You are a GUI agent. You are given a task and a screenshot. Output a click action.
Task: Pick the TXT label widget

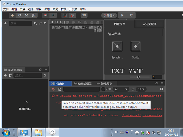[x=117, y=71]
